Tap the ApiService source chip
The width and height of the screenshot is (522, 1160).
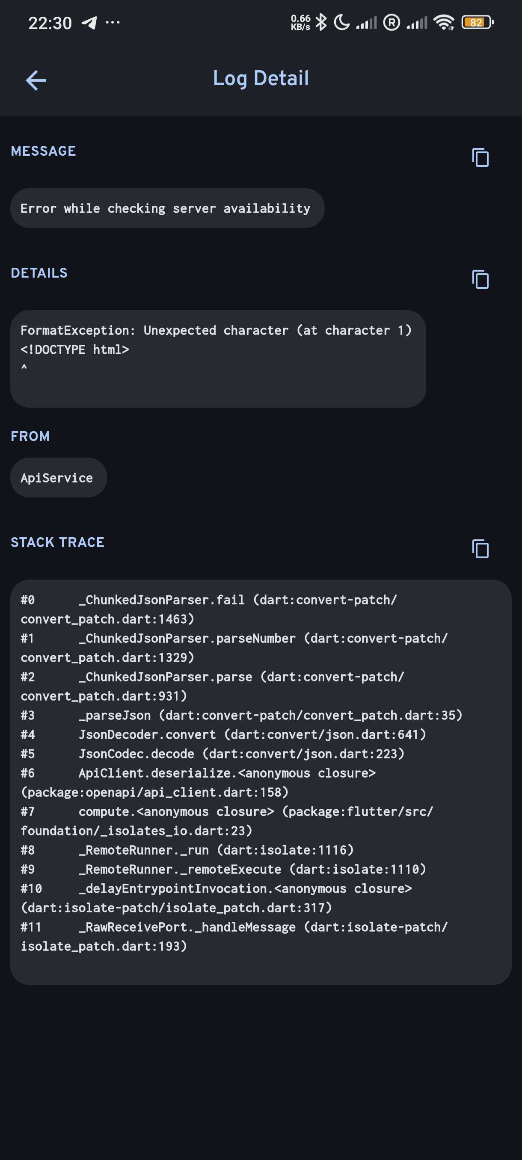click(x=59, y=477)
